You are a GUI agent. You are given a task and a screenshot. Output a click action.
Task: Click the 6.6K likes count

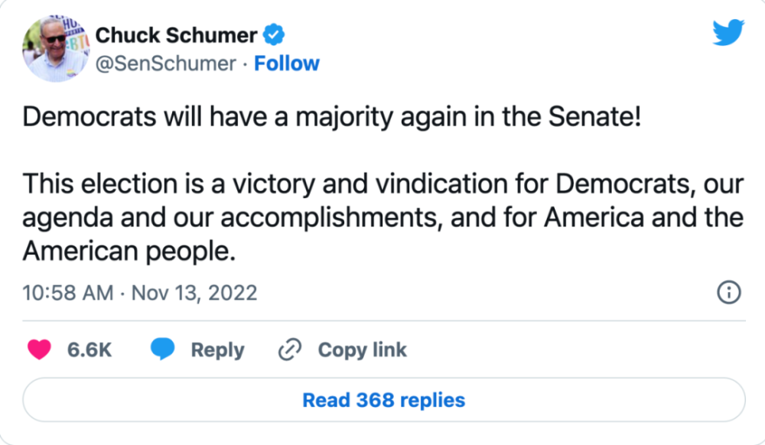(x=90, y=350)
